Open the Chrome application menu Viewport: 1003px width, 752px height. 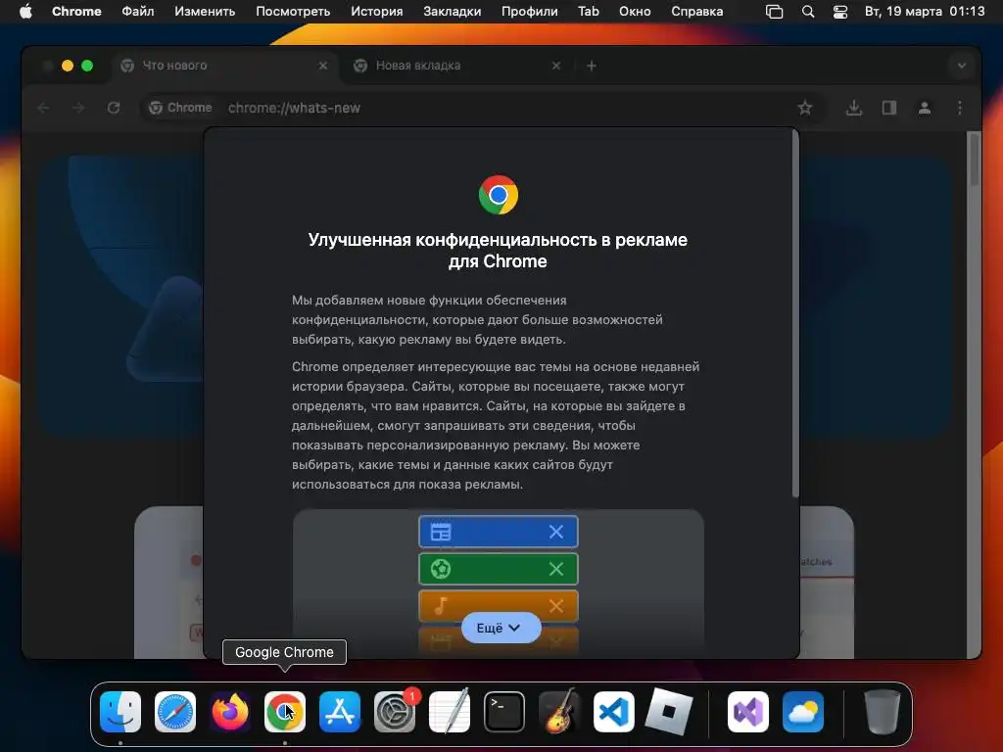(76, 12)
